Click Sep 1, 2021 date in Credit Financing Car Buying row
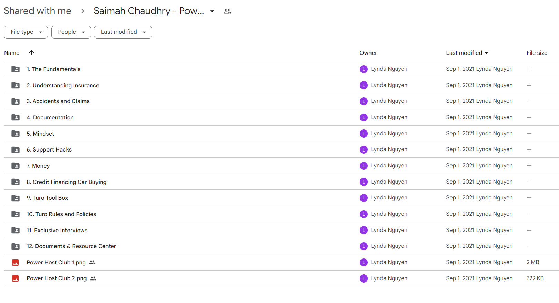 pyautogui.click(x=460, y=182)
